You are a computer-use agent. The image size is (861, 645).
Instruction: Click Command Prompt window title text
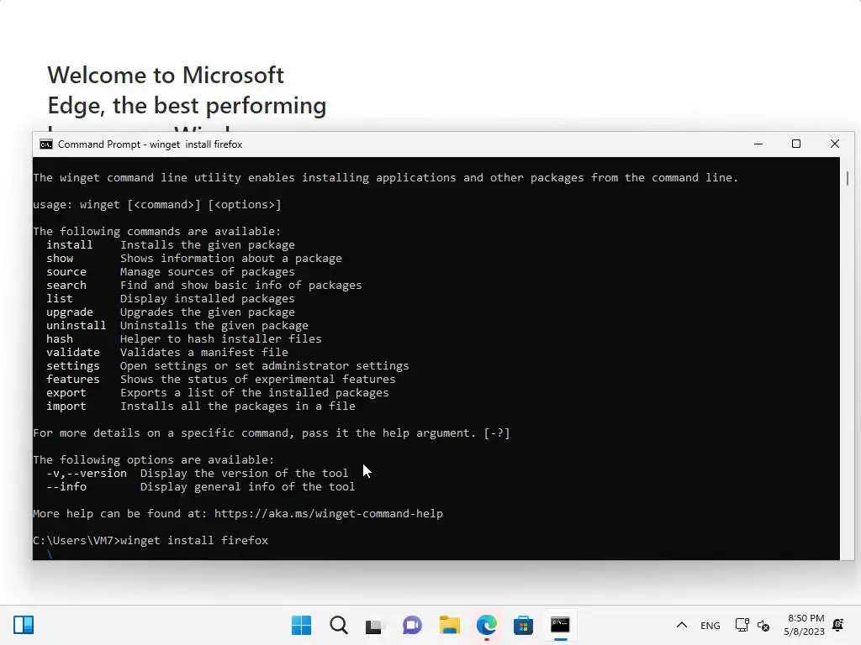click(x=150, y=144)
